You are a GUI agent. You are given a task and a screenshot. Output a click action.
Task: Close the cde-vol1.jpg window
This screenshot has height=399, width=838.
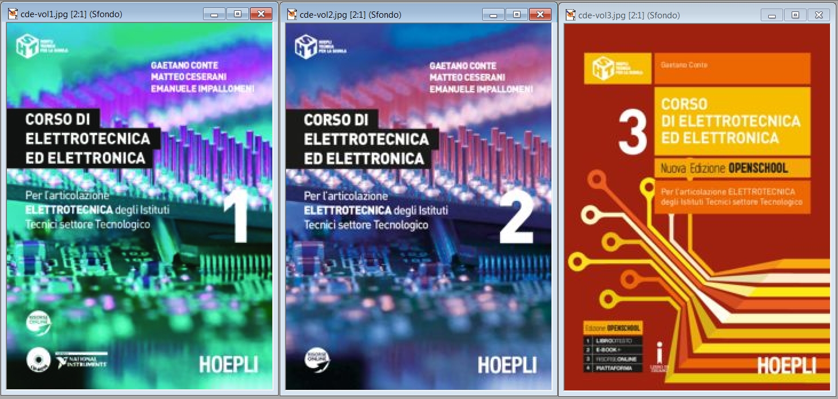click(x=261, y=14)
